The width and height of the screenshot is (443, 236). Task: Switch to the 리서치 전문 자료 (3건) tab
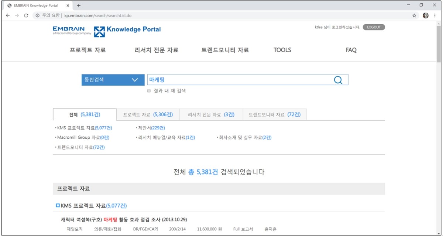(x=210, y=115)
